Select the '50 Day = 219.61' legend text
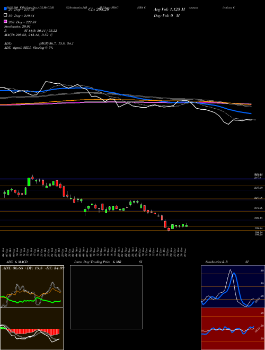265x350 pixels. coord(21,16)
